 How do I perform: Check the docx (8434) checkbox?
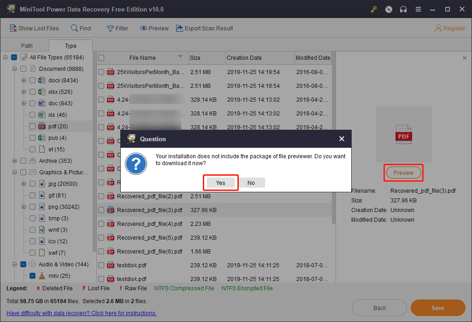[x=33, y=80]
